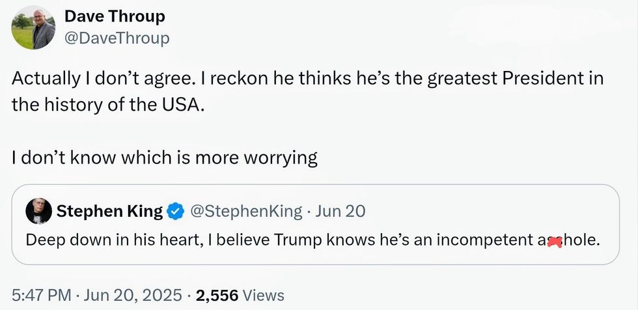Click the "I don't know which is more worrying" line

pos(164,158)
